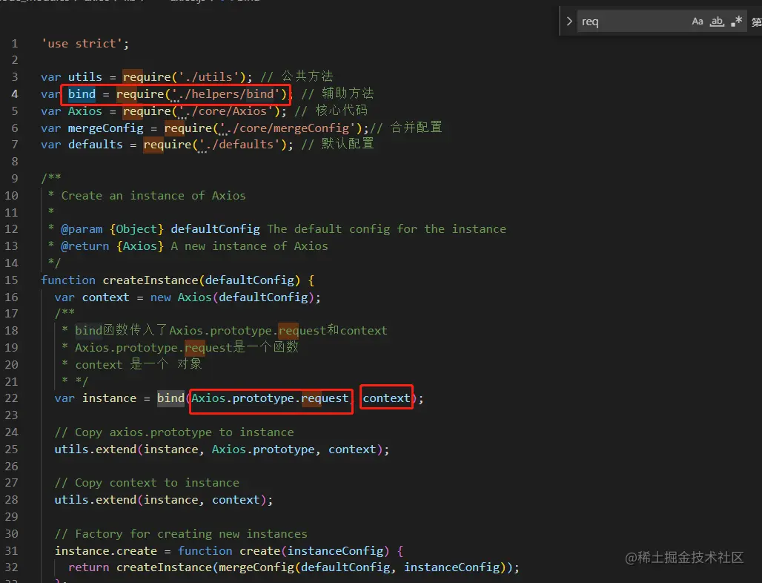Click 'utils.extend' call on line 25
The height and width of the screenshot is (583, 762).
[x=95, y=449]
